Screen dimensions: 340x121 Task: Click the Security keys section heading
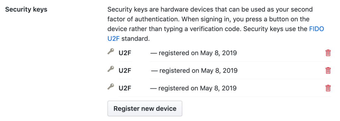pos(26,10)
